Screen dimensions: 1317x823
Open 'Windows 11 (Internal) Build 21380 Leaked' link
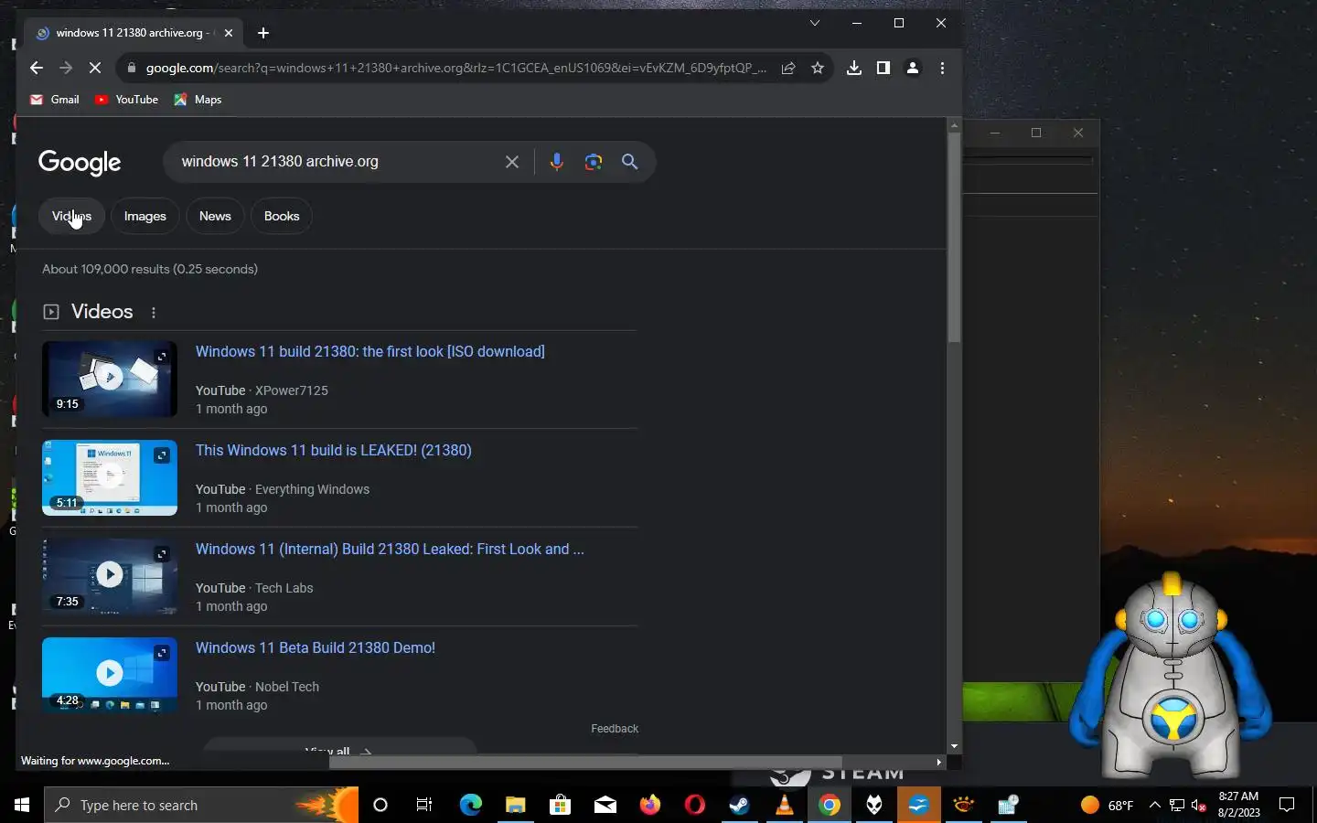[390, 550]
